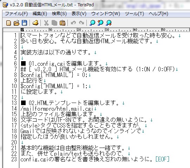Click line 18 text Gmailでは反映されない
This screenshot has height=168, width=190.
[48, 131]
